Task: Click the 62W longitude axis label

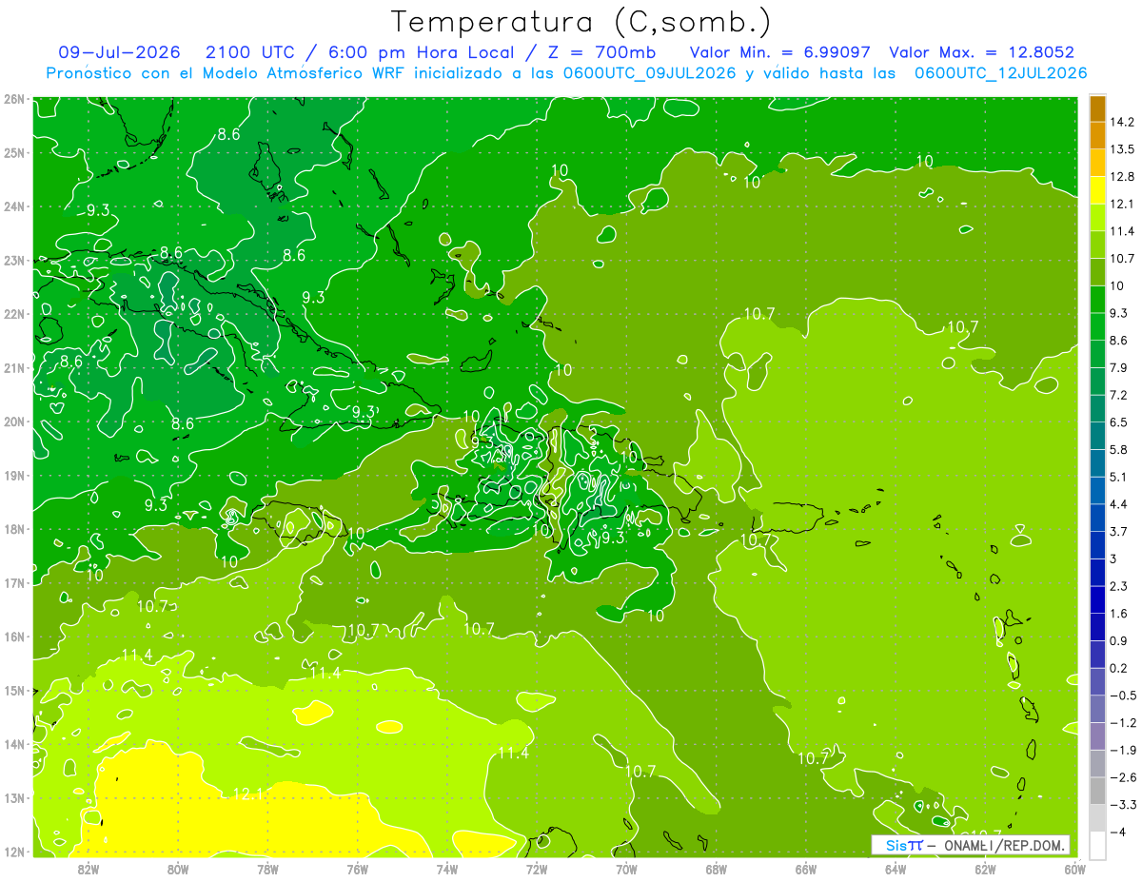Action: pos(985,868)
